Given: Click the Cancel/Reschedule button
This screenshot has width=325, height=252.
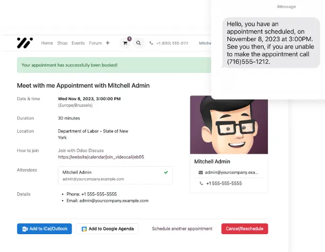Looking at the screenshot, I should click(244, 229).
